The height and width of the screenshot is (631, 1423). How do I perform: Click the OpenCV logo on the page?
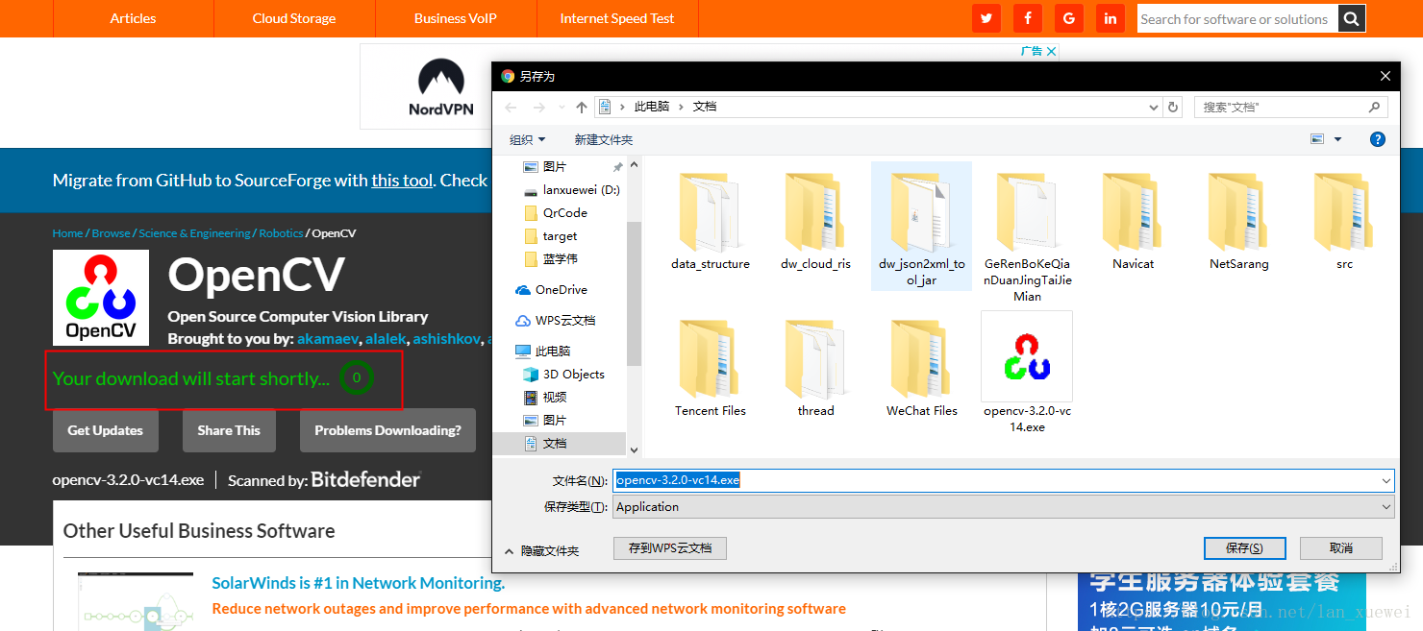tap(101, 298)
